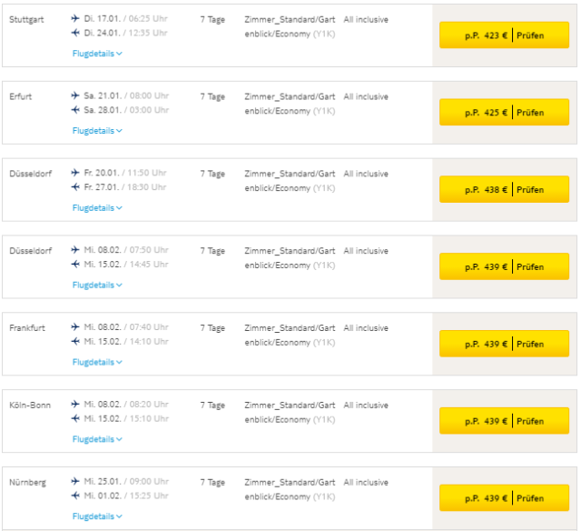
Task: Click the Köln-Bonn return flight plane icon
Action: point(75,419)
